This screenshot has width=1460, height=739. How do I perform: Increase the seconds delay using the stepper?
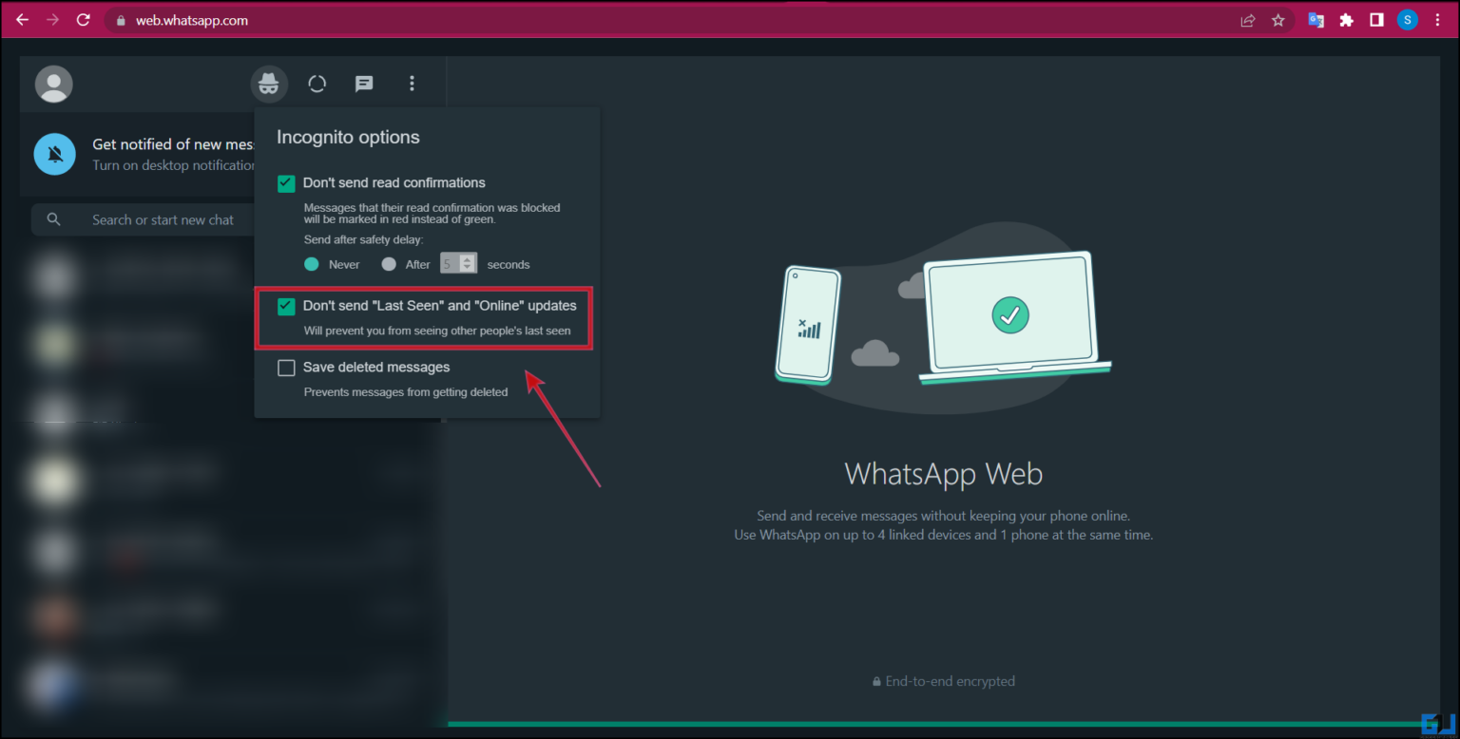[x=468, y=259]
